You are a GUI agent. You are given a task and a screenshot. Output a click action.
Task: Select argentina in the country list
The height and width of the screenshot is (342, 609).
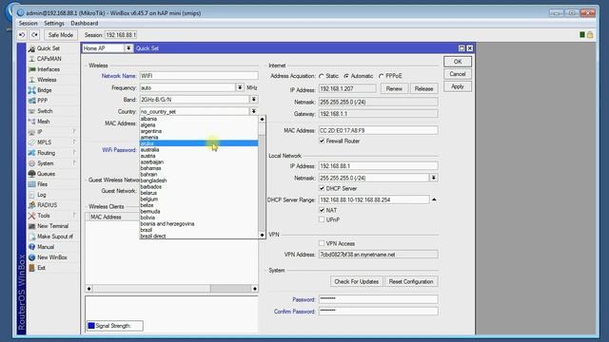[199, 131]
